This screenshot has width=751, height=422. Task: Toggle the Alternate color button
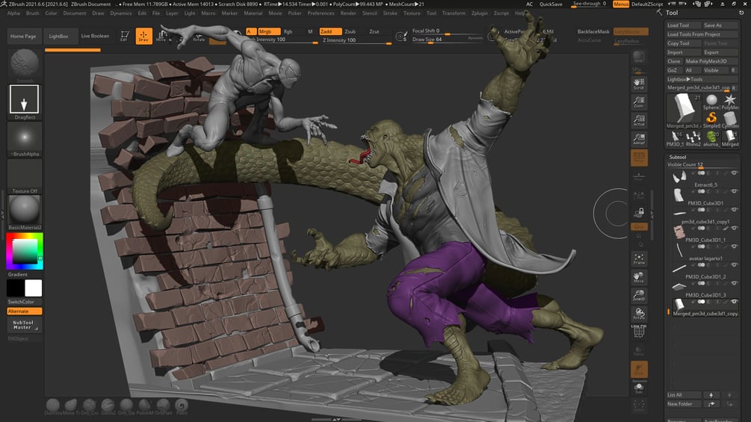click(25, 311)
